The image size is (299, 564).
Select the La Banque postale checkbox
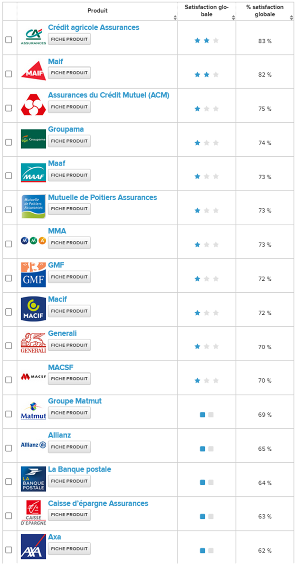pos(9,482)
